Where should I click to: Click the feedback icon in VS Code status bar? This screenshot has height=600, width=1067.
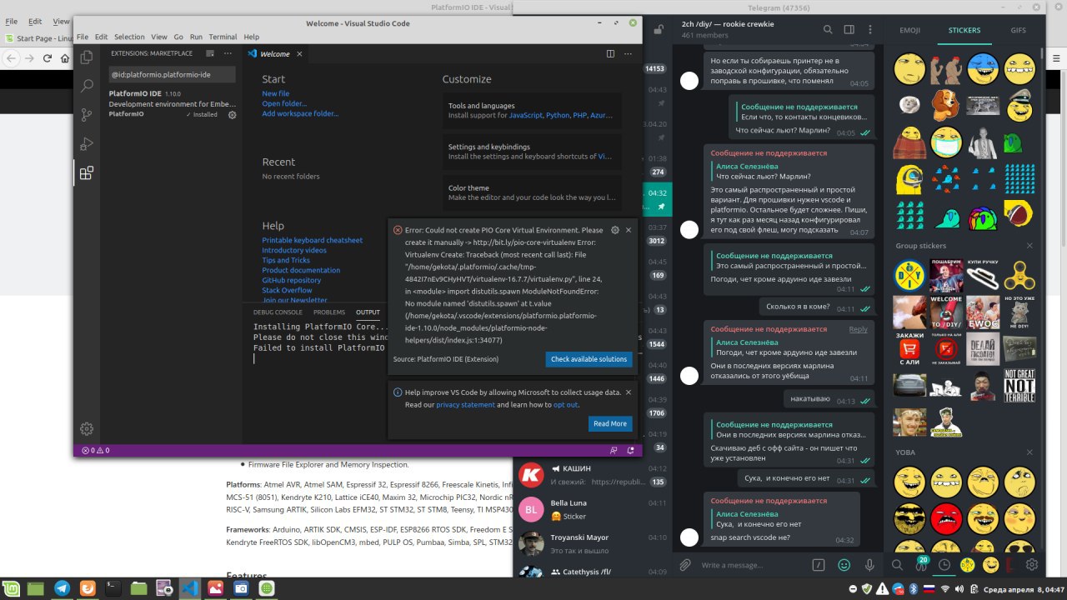pyautogui.click(x=614, y=450)
